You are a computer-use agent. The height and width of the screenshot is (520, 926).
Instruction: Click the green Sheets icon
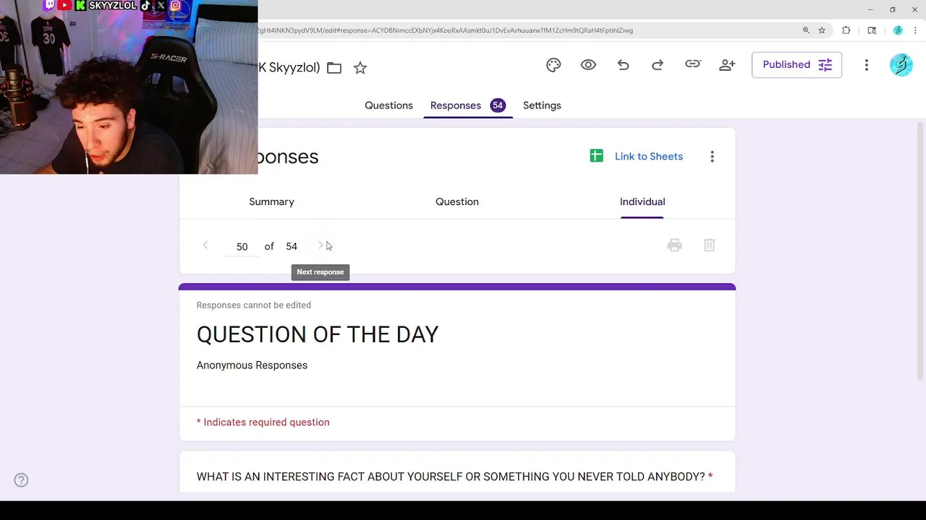[x=596, y=156]
